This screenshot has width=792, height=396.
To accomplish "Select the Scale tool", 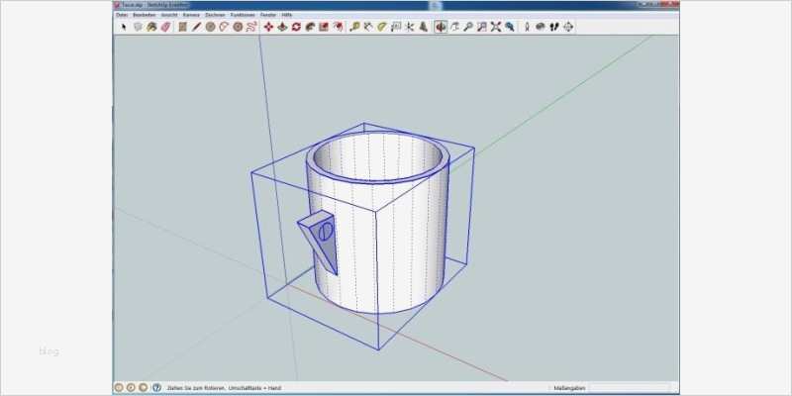I will click(x=324, y=27).
